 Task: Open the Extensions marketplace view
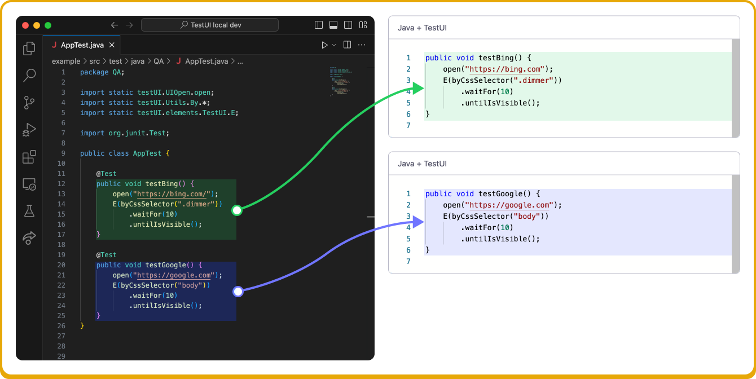pos(29,157)
